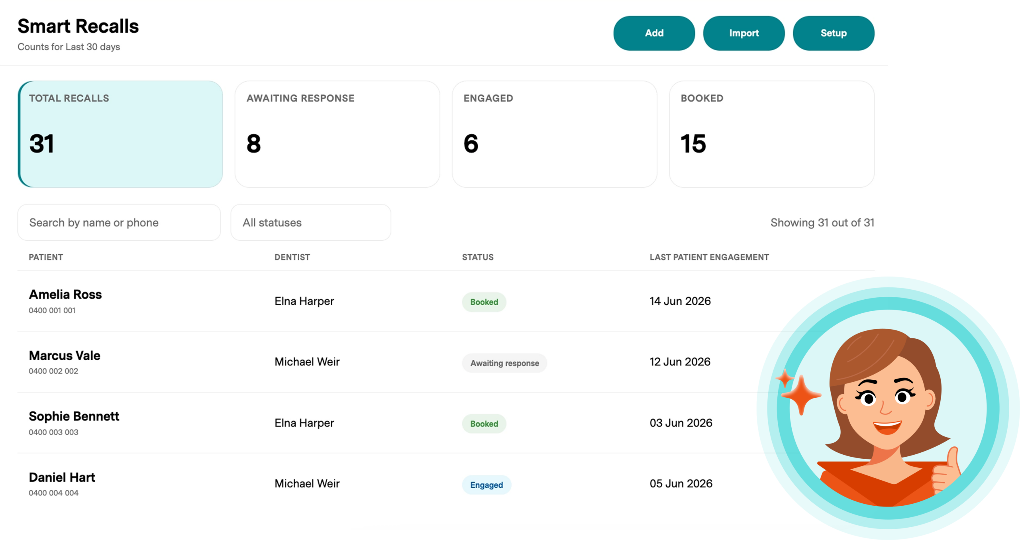
Task: Click the Engaged status badge
Action: (x=486, y=485)
